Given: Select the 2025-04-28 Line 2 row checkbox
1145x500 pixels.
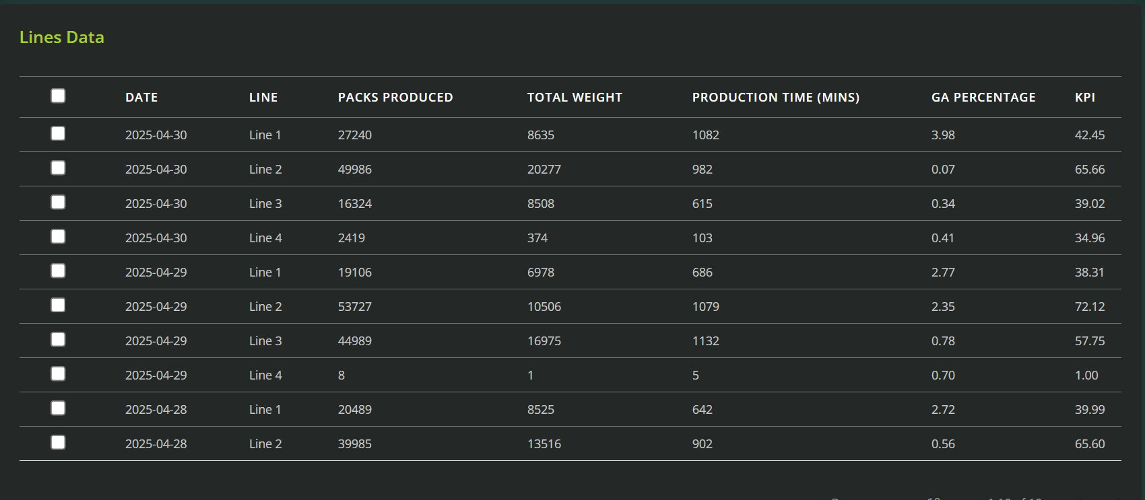Looking at the screenshot, I should pos(59,443).
